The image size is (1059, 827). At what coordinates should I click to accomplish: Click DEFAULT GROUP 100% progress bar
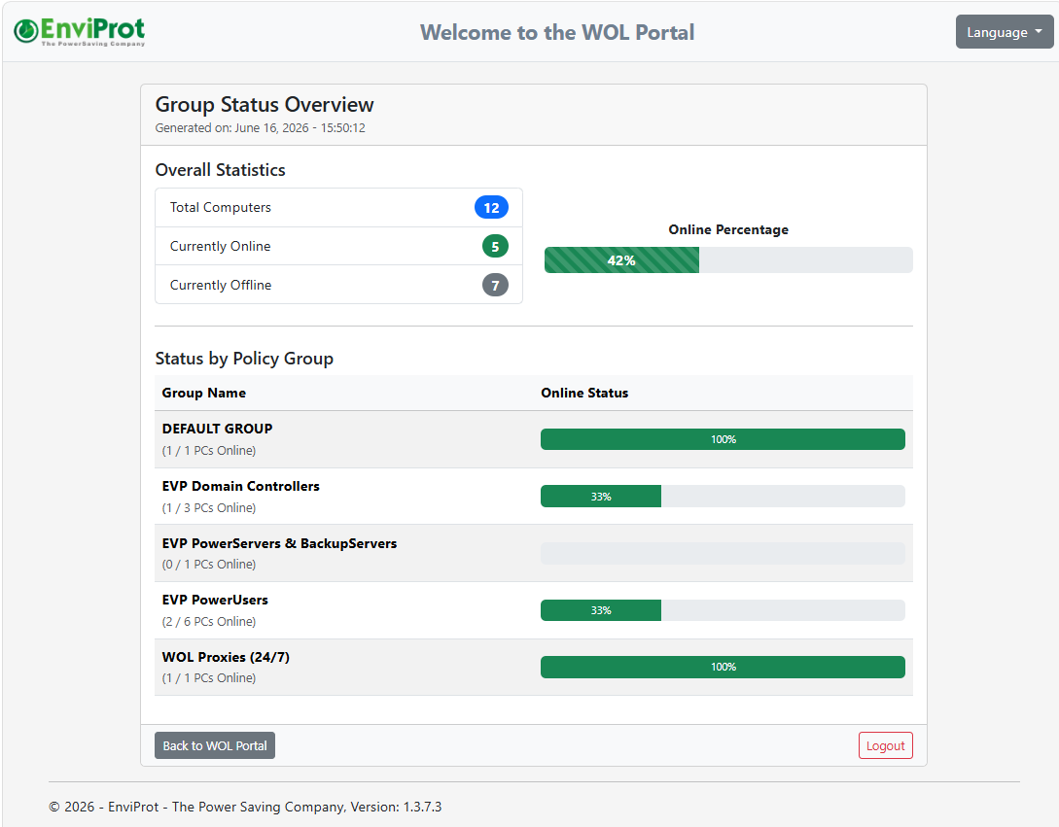click(x=723, y=439)
